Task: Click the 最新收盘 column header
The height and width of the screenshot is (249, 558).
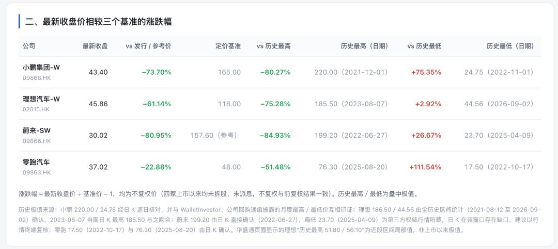Action: (95, 46)
